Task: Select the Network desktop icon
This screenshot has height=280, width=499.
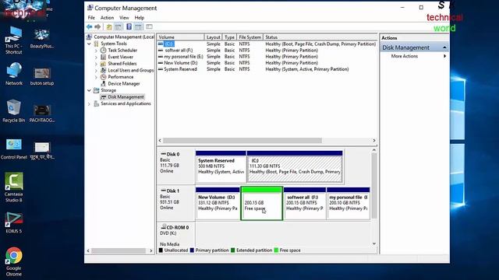Action: [x=14, y=74]
